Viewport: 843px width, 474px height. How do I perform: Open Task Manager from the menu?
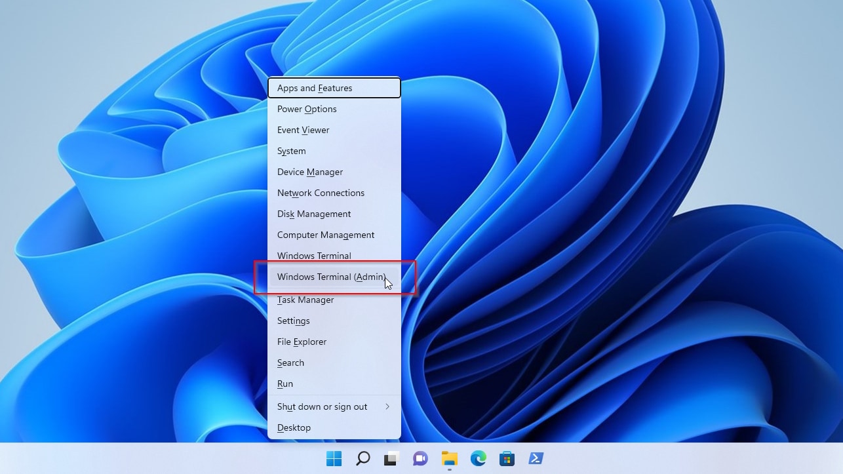coord(334,300)
